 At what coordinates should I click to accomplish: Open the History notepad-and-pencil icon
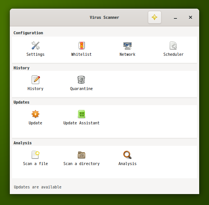coord(35,80)
